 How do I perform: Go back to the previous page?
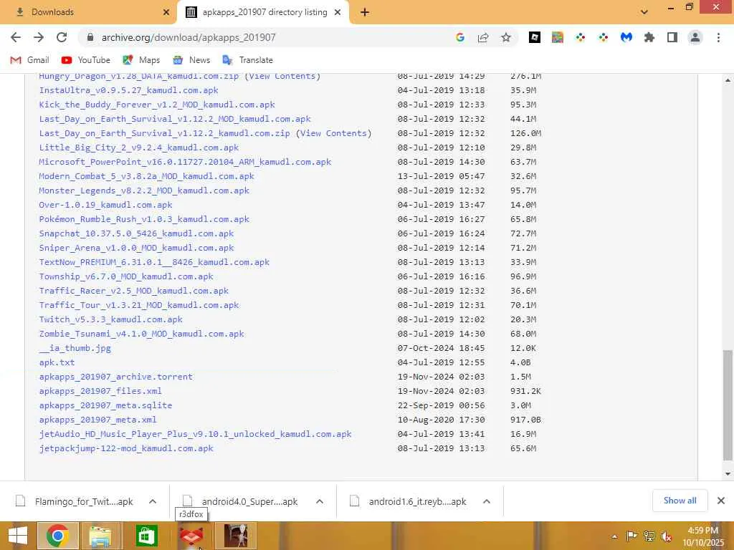[x=16, y=37]
